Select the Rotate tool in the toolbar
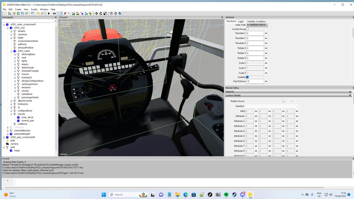 101,14
